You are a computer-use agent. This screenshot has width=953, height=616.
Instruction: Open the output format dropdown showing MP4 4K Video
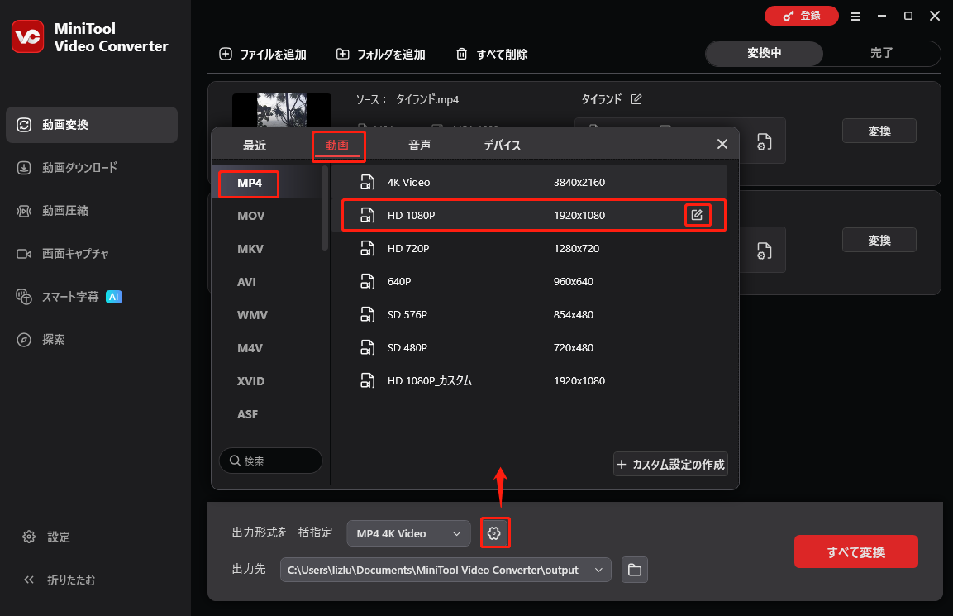[408, 532]
